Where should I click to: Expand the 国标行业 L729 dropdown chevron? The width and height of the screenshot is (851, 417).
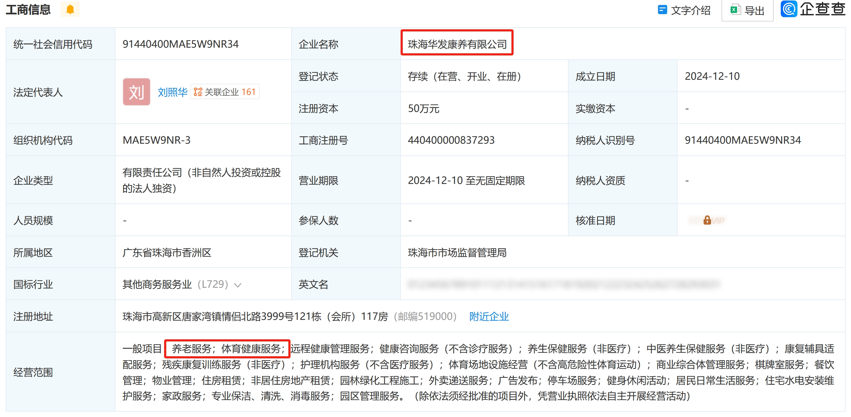[x=238, y=285]
